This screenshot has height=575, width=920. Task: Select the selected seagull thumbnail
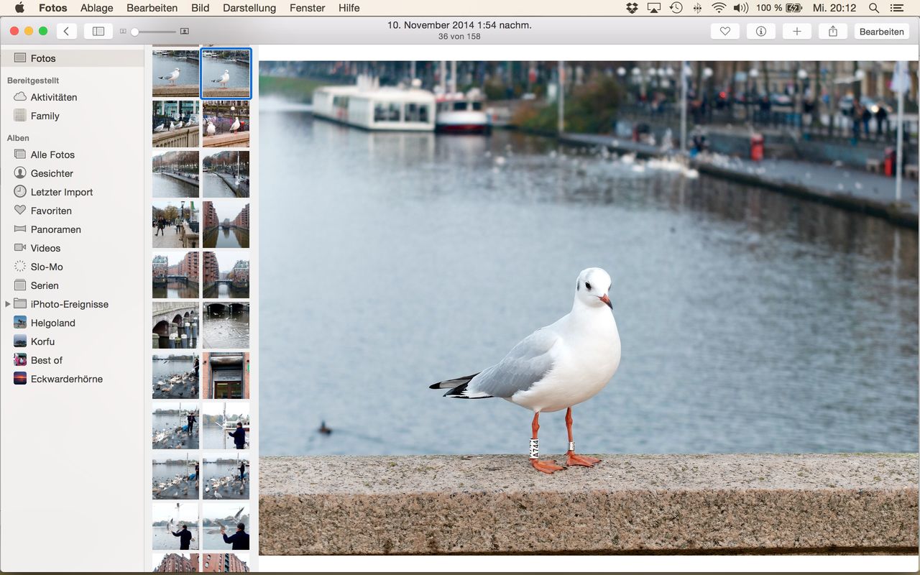tap(226, 73)
